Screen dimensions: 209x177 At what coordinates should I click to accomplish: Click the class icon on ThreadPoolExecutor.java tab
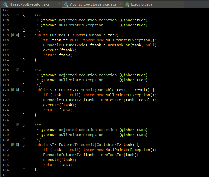point(5,4)
